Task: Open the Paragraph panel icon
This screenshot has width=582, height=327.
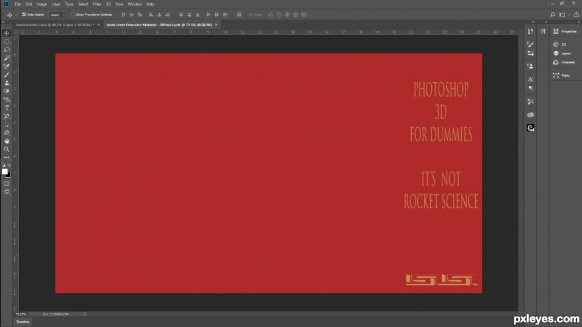Action: coord(530,88)
